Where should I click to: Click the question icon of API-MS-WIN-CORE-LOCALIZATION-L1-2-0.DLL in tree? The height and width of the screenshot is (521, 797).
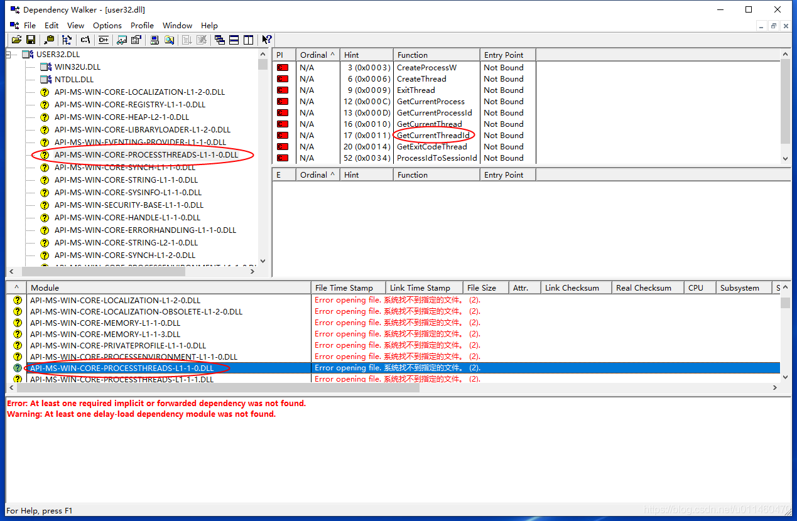coord(45,92)
